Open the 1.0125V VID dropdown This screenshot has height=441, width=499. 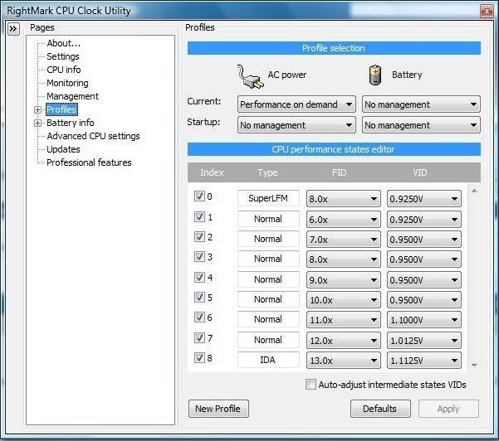click(x=424, y=340)
